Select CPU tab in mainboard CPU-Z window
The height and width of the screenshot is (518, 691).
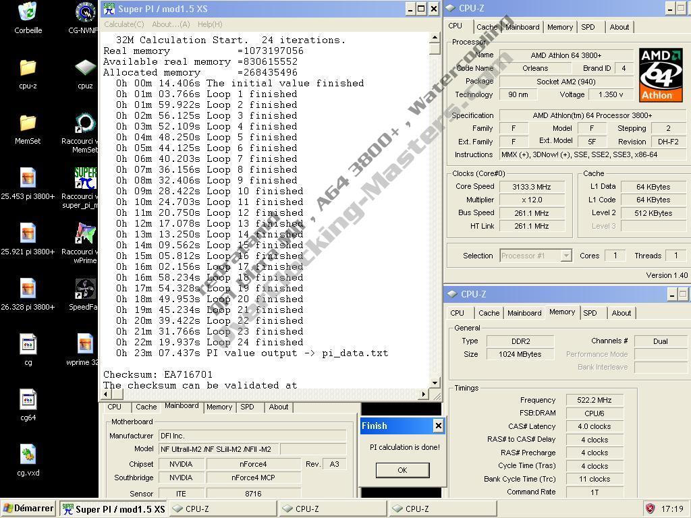(x=114, y=407)
